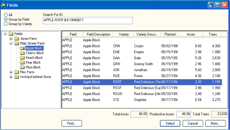Click the Plum Block folder icon
This screenshot has width=230, height=130.
point(22,67)
